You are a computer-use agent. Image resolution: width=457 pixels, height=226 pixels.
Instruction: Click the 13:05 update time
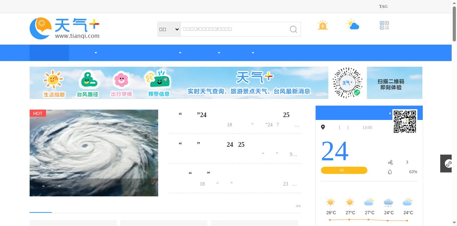pyautogui.click(x=367, y=127)
